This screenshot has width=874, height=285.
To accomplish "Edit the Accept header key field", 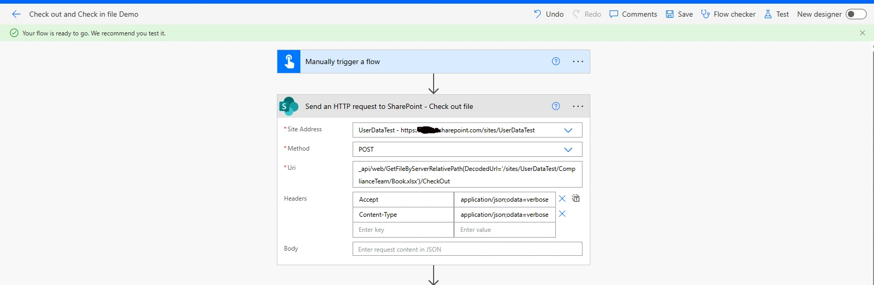I will [403, 200].
